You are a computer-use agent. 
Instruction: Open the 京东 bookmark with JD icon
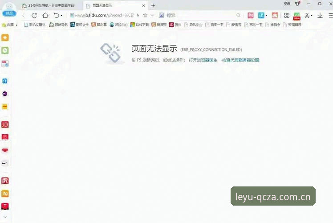(175, 25)
